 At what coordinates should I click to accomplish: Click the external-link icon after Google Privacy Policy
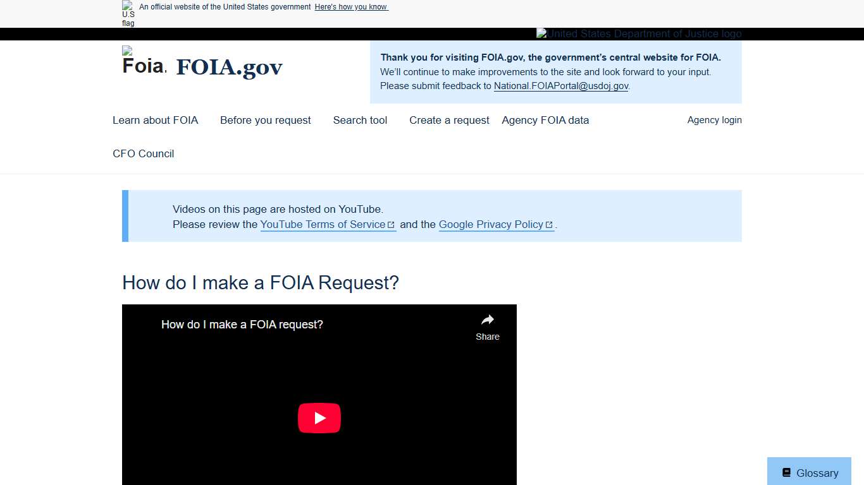pyautogui.click(x=548, y=224)
